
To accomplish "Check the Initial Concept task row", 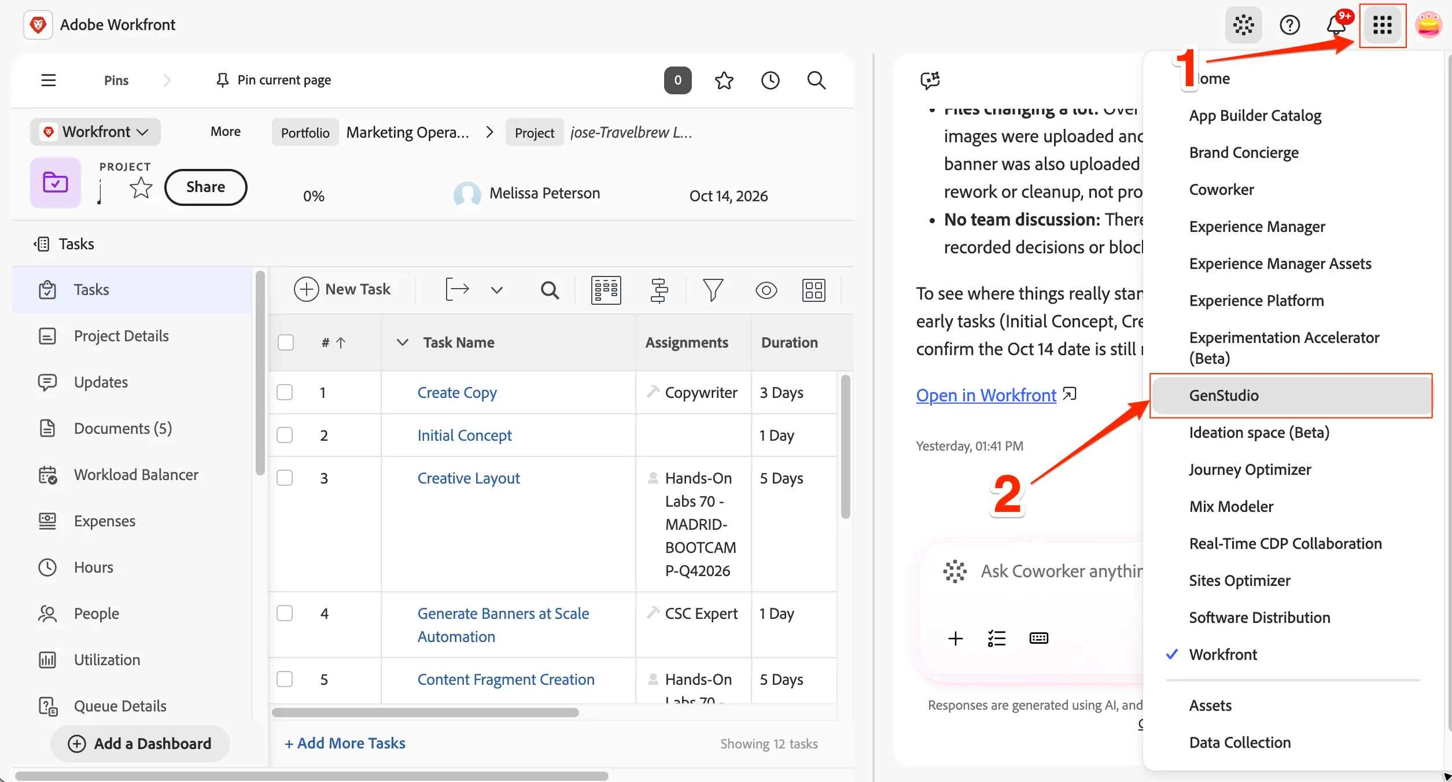I will tap(285, 435).
